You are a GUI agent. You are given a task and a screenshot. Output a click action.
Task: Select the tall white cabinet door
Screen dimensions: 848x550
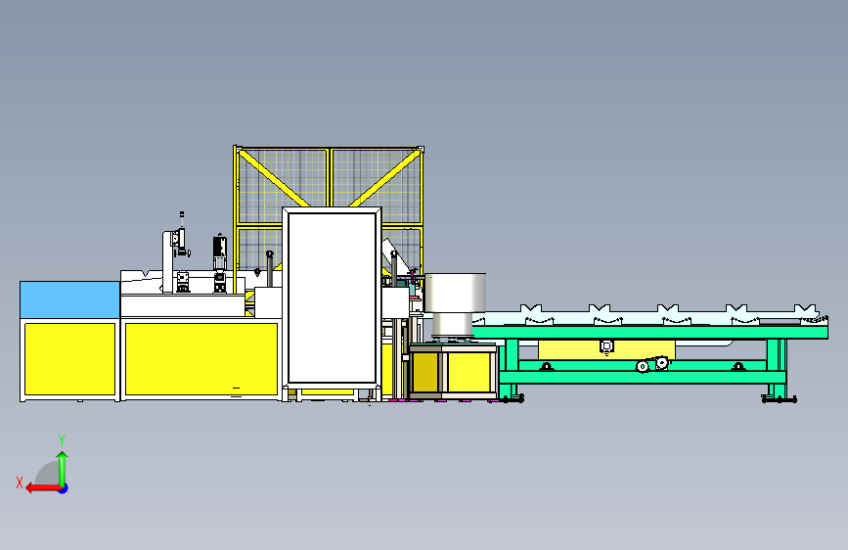point(333,298)
